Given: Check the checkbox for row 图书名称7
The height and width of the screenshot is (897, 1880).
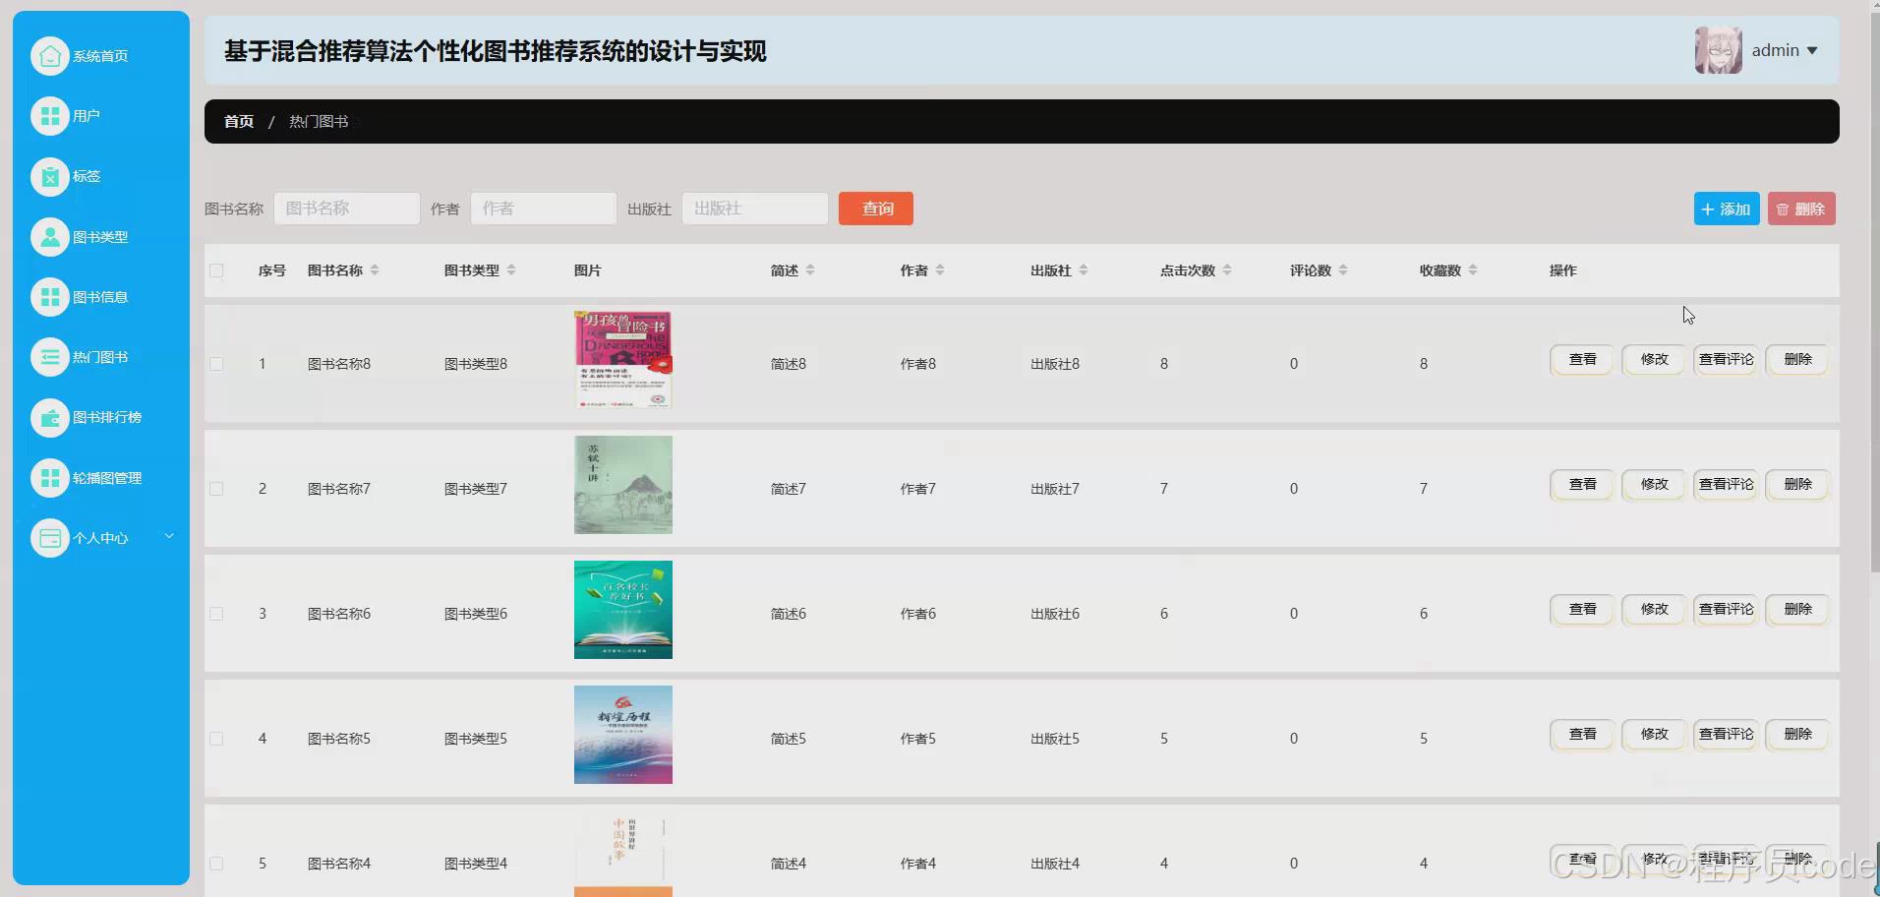Looking at the screenshot, I should click(x=216, y=489).
